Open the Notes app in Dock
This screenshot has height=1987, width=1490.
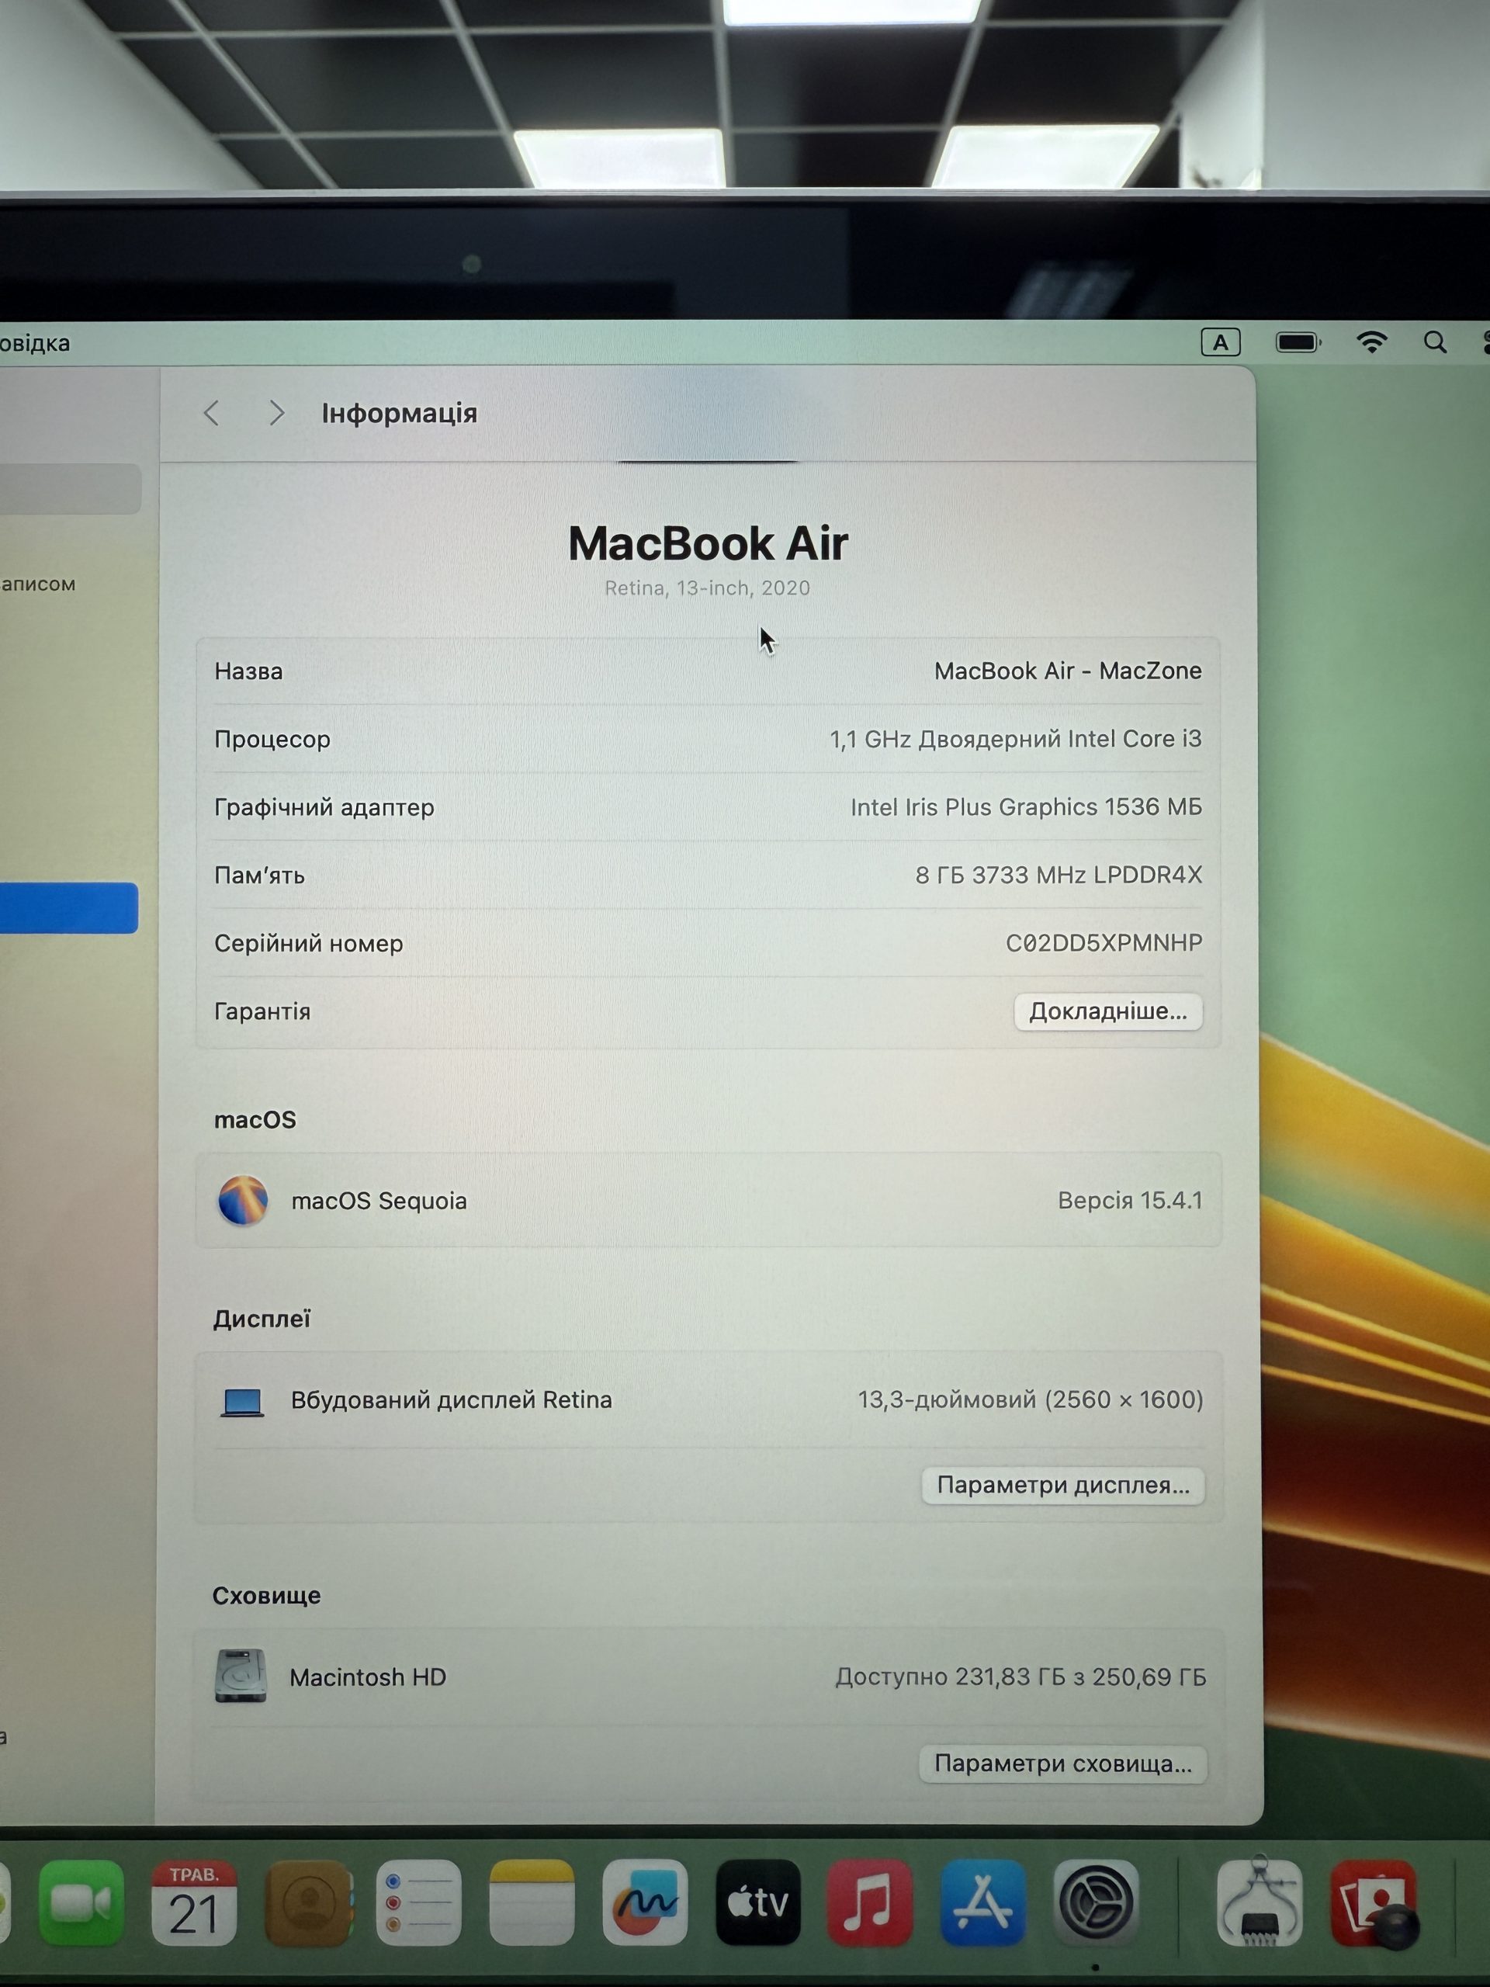pyautogui.click(x=532, y=1902)
